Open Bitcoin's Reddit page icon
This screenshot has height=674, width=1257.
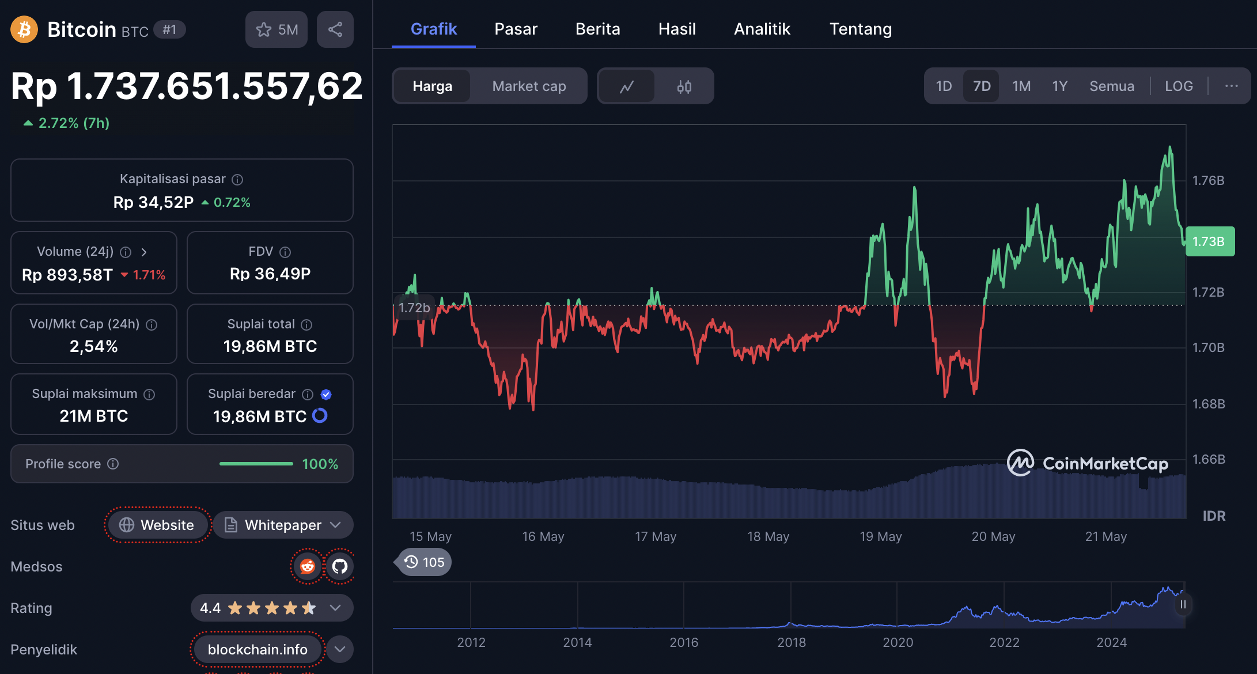click(307, 566)
